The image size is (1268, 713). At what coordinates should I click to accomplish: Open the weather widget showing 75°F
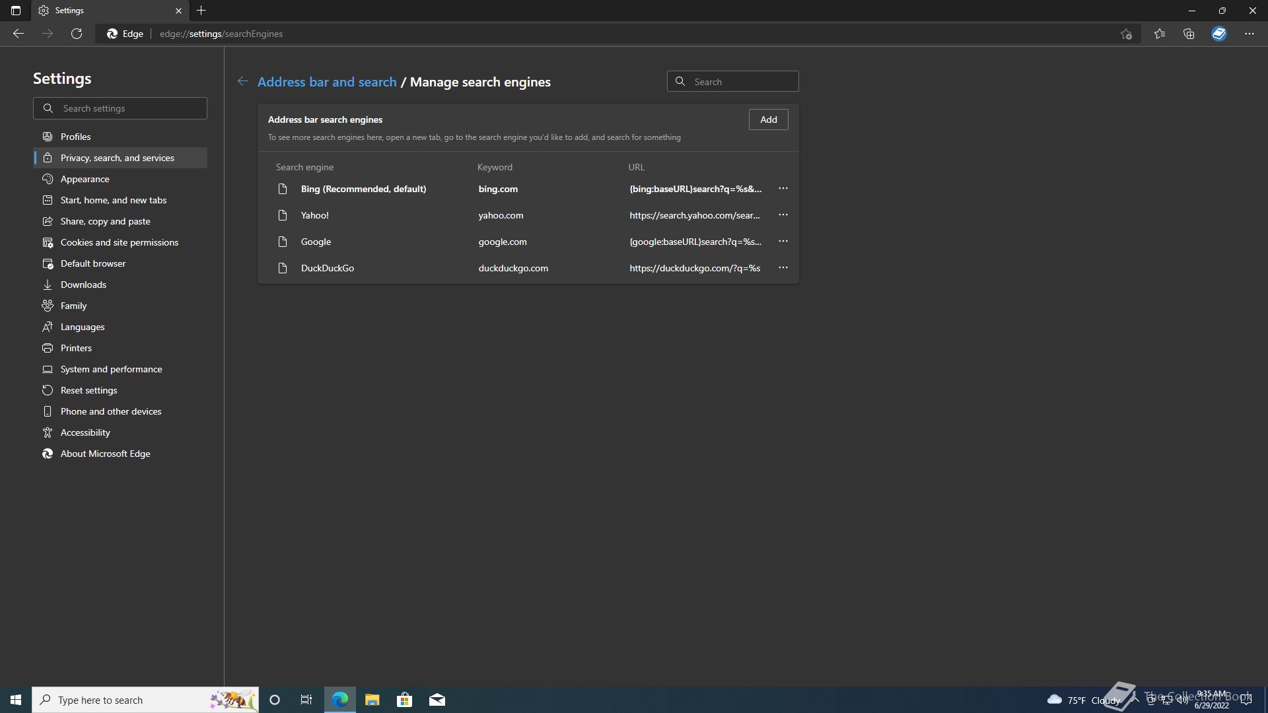coord(1083,700)
